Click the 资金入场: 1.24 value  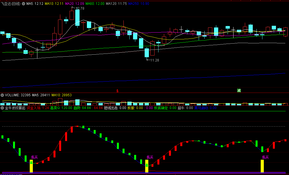(x=38, y=108)
